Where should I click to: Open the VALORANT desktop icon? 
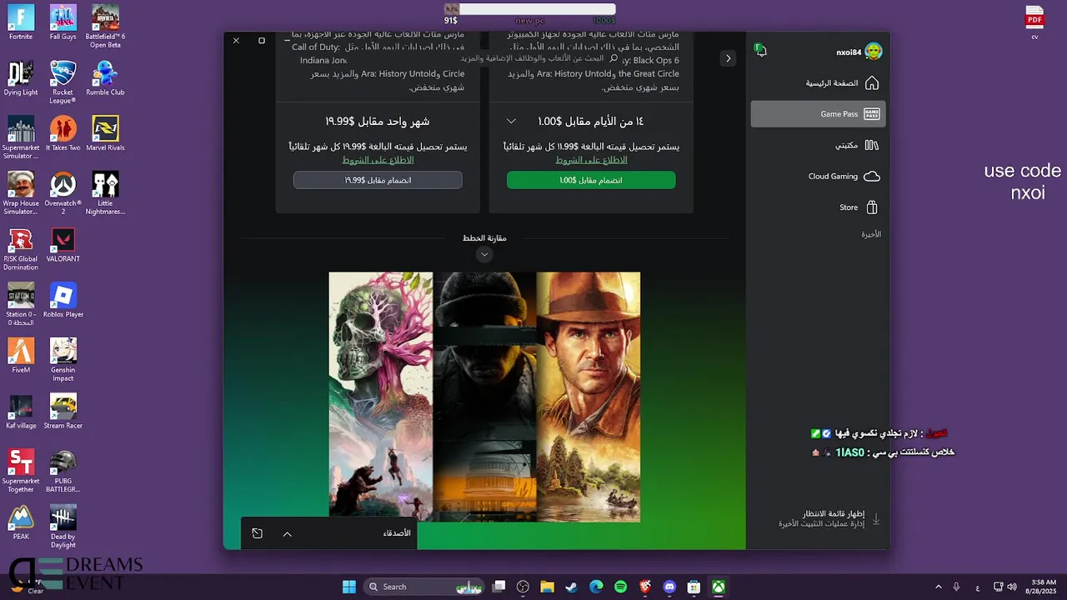pos(63,245)
